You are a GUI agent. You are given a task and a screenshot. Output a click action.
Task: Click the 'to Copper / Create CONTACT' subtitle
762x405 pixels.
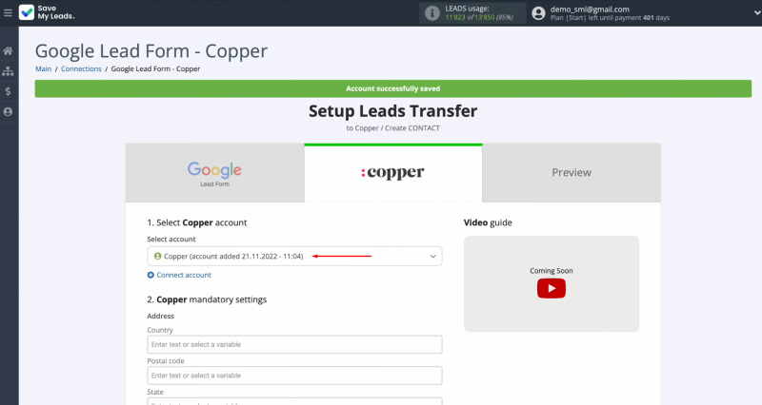click(393, 128)
